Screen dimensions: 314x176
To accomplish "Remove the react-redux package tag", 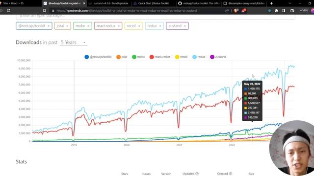I will point(119,26).
